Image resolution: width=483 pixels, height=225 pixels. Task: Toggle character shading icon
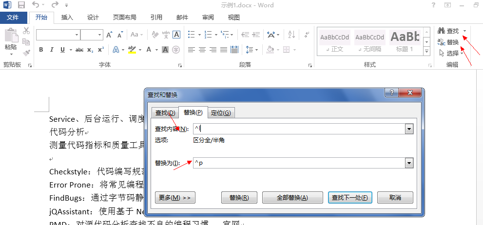point(165,50)
